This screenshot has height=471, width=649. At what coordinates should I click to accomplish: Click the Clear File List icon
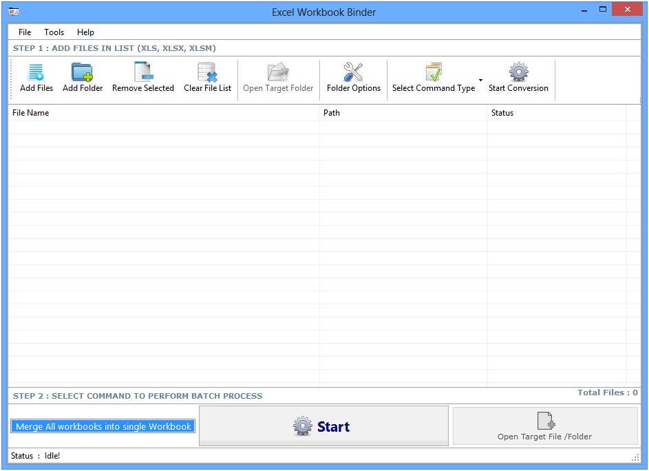click(x=207, y=72)
